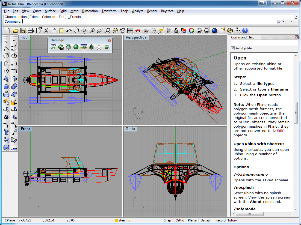Image resolution: width=301 pixels, height=225 pixels.
Task: Open the Raytrace menu
Action: [167, 11]
